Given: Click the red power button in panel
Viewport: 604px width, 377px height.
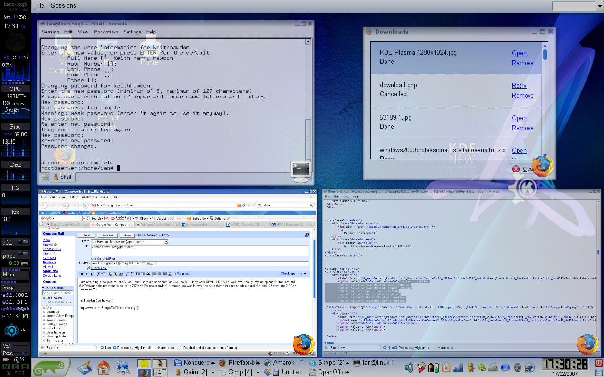Looking at the screenshot, I should click(x=598, y=363).
